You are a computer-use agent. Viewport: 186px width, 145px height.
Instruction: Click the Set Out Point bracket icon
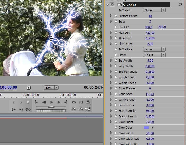[x=21, y=102]
